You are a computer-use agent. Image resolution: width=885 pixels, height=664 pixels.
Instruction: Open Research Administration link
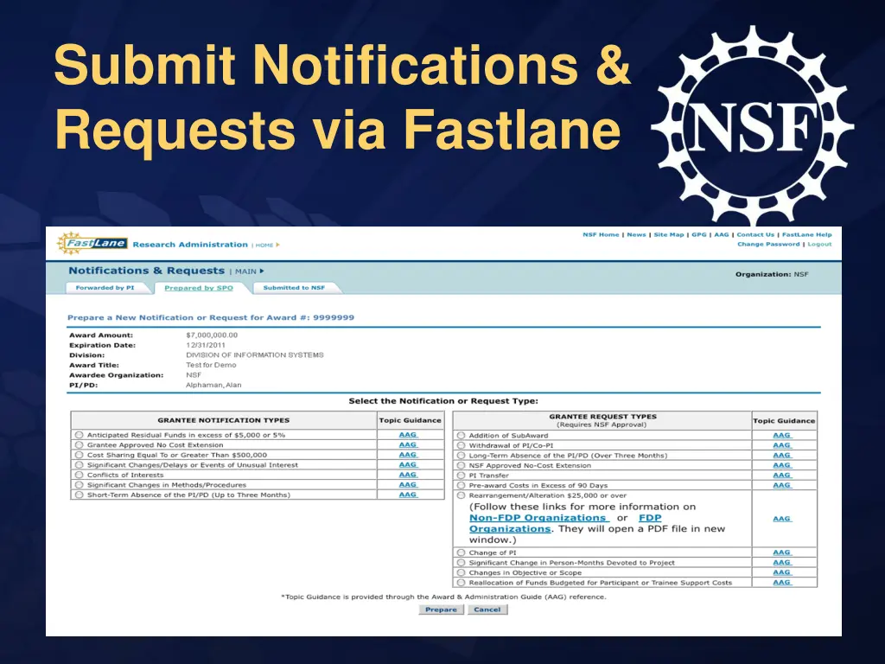pyautogui.click(x=190, y=245)
